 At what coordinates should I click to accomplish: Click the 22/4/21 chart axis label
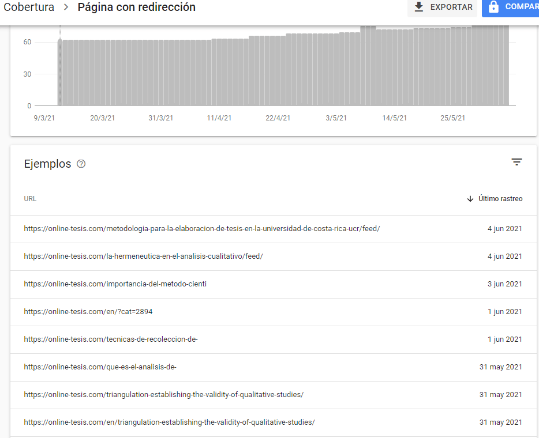click(278, 118)
